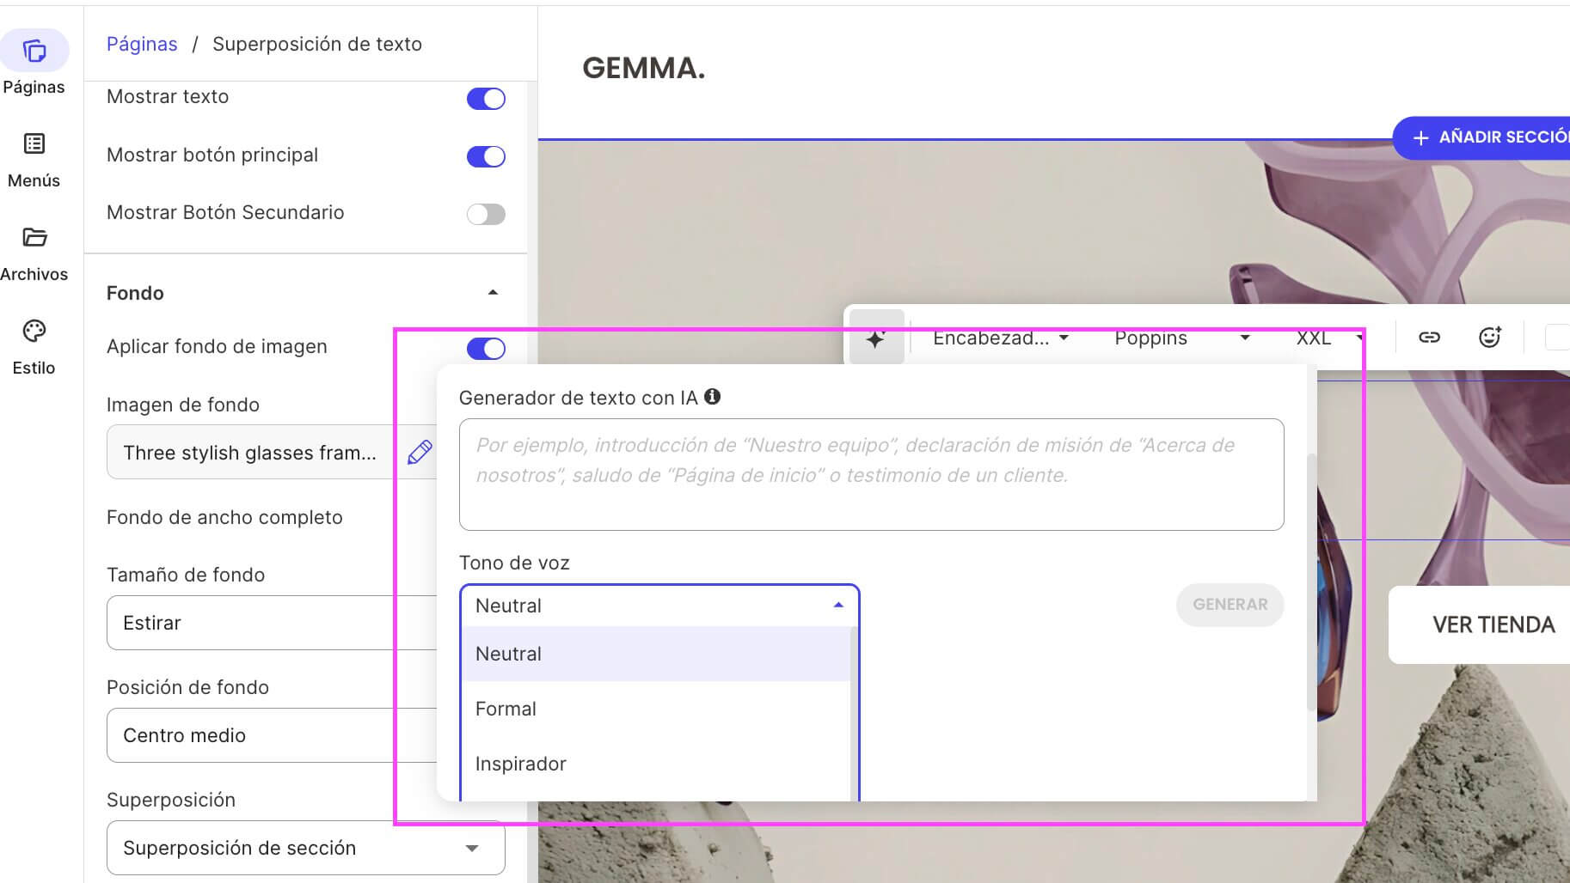Type in the AI text prompt field
Screen dimensions: 1570x883
coord(871,475)
